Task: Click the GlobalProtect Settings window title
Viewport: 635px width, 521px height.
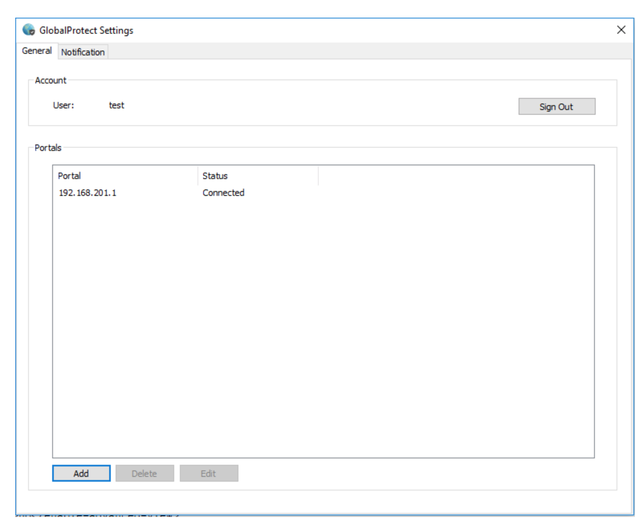Action: coord(86,31)
